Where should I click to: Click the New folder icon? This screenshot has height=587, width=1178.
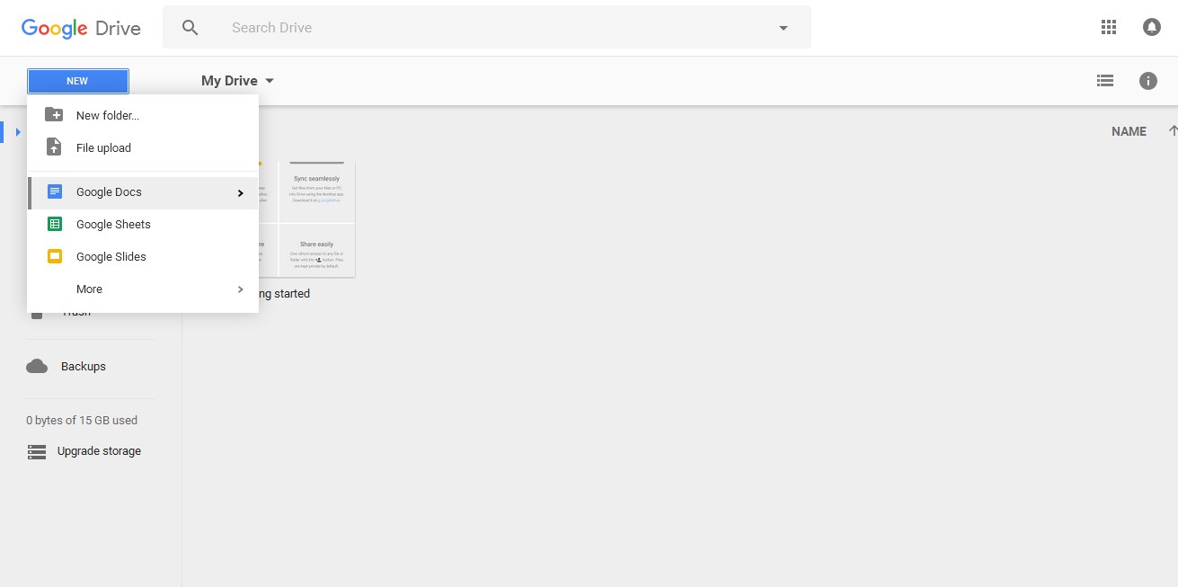coord(54,115)
